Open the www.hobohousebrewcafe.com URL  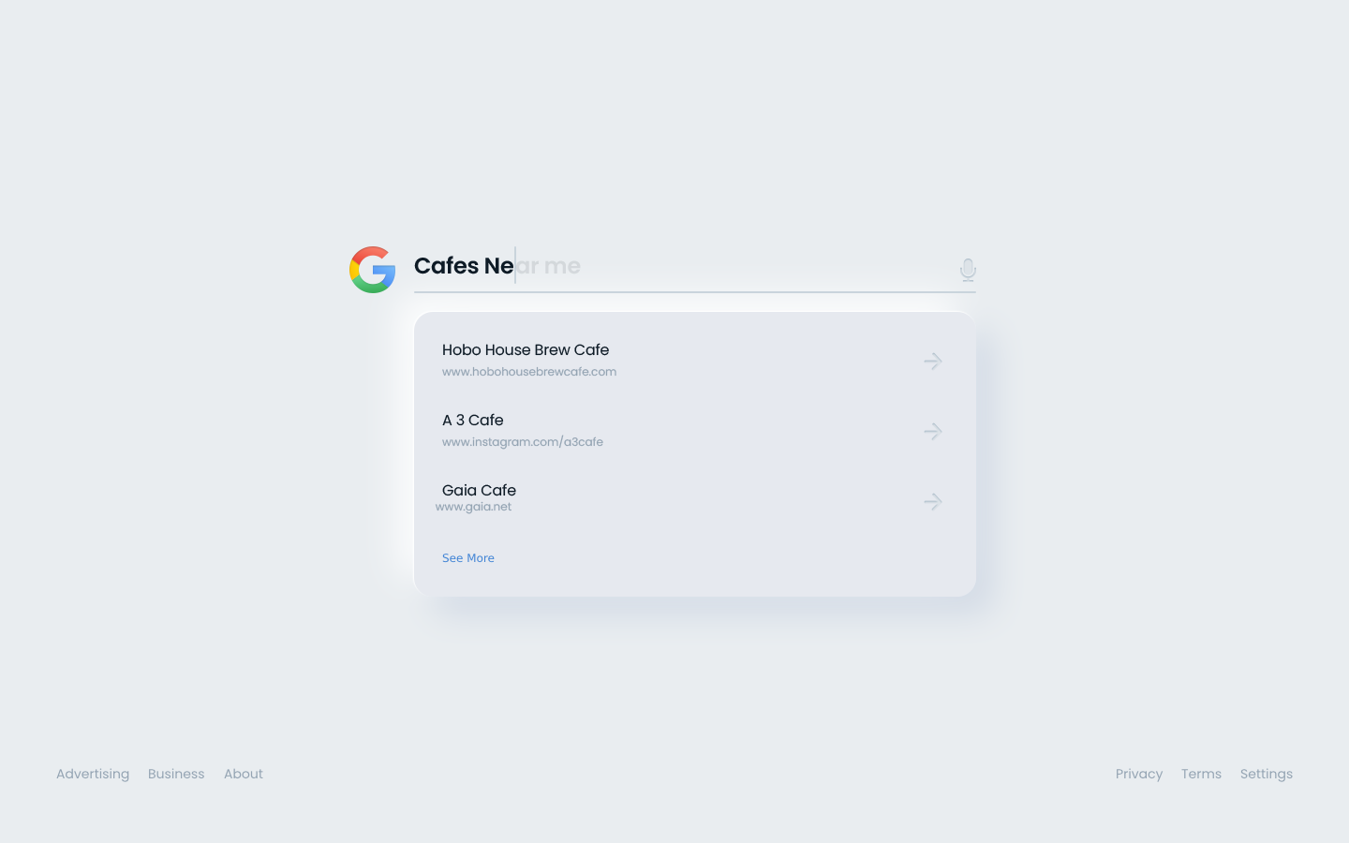click(x=529, y=372)
